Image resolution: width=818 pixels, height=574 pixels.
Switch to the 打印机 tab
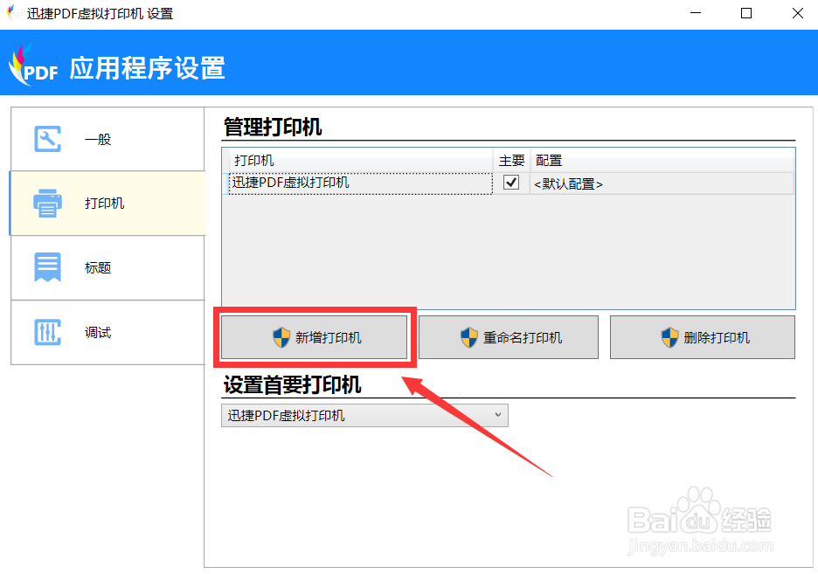point(107,204)
